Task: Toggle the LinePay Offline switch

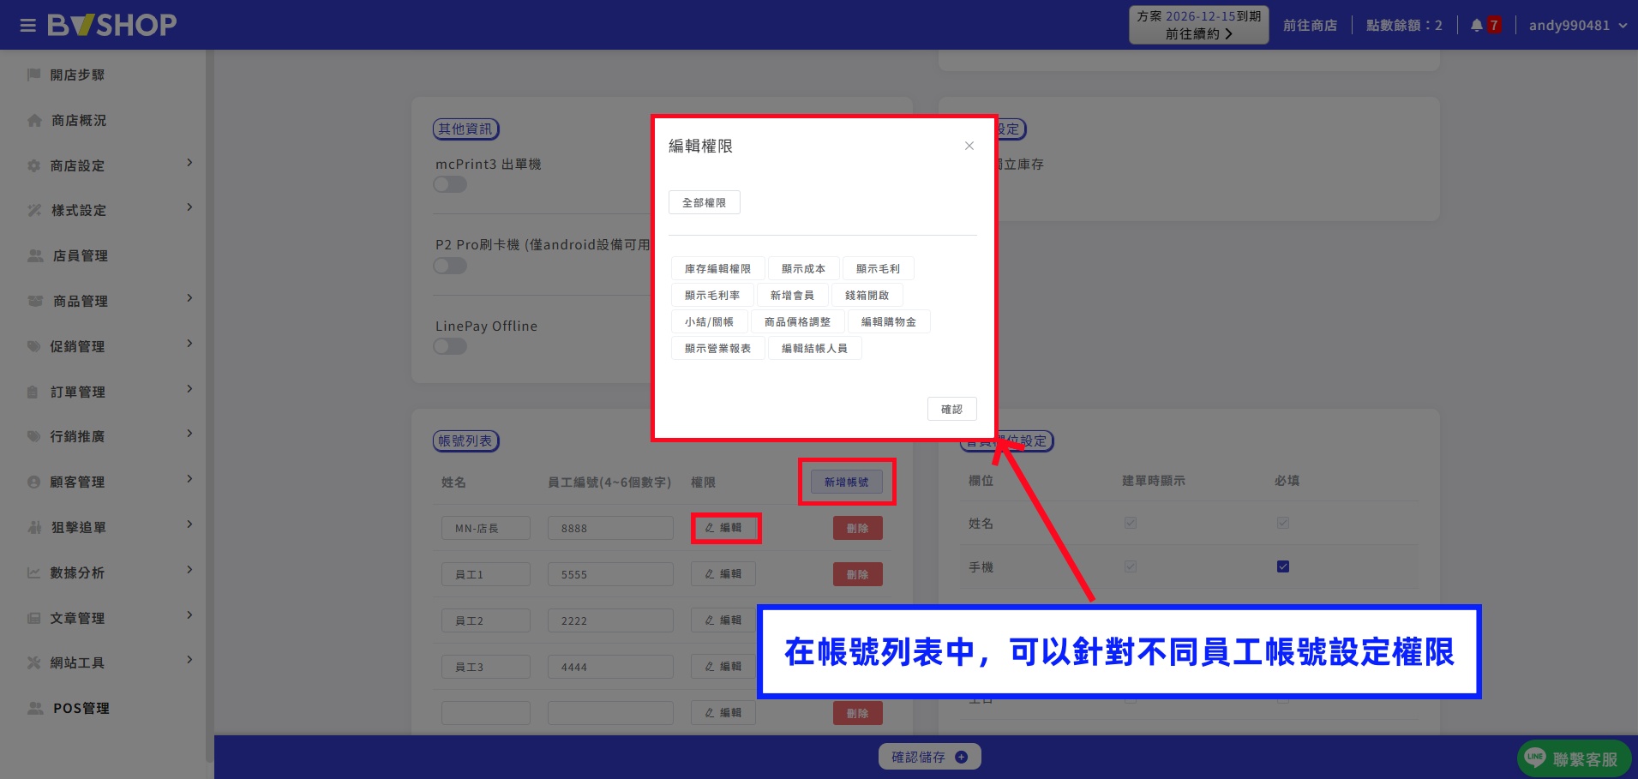Action: tap(450, 346)
